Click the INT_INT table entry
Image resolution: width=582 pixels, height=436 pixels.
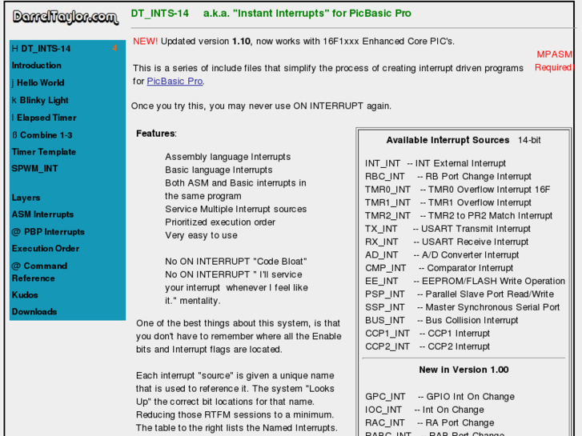tap(435, 163)
